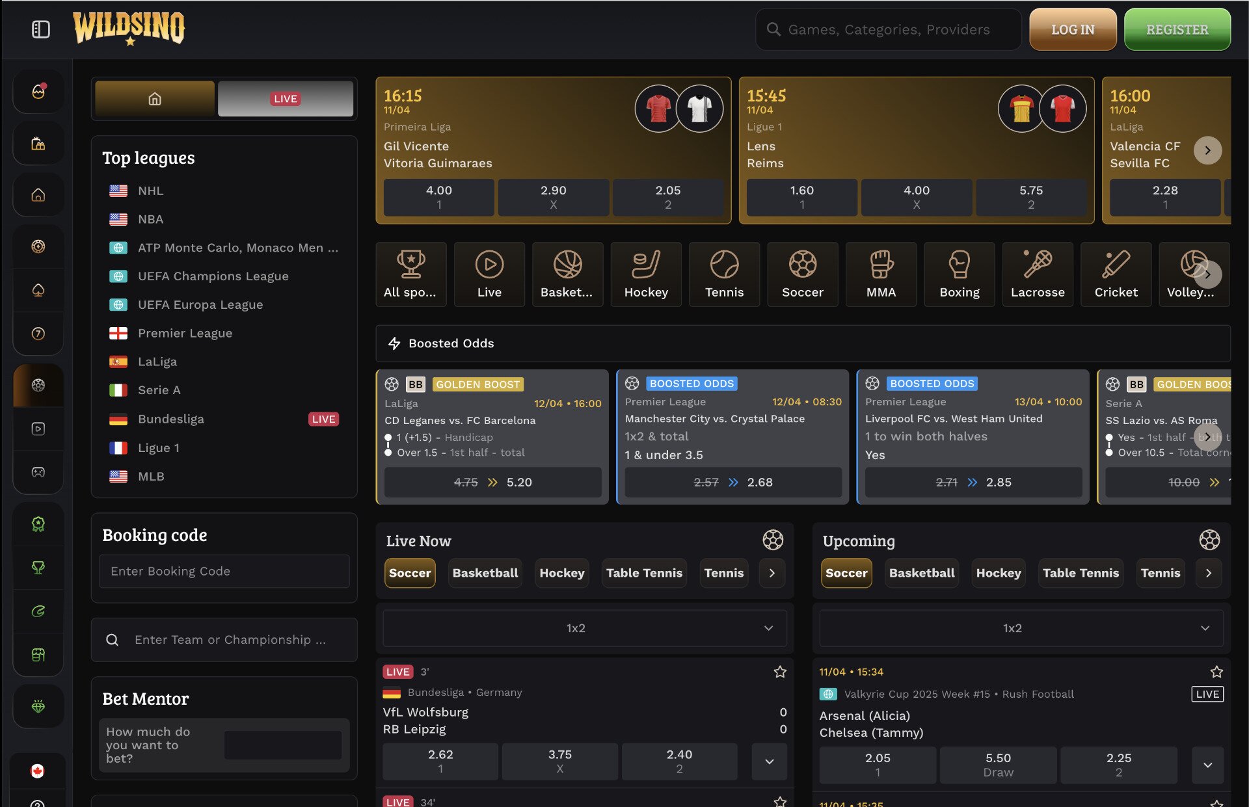Select Basketball filter in Upcoming section

pyautogui.click(x=921, y=573)
